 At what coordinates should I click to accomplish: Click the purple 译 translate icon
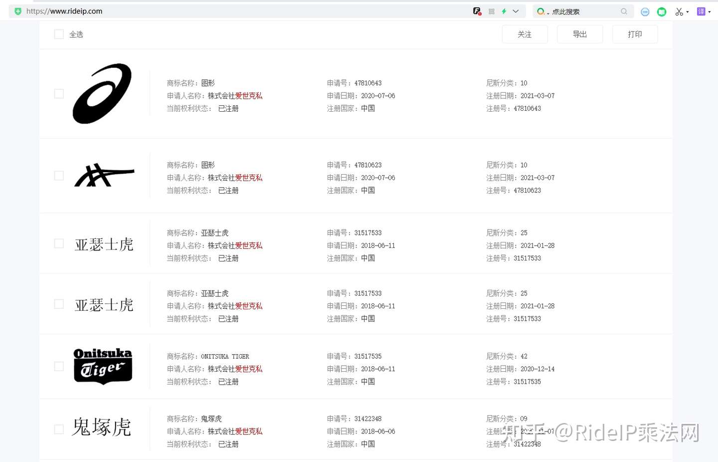tap(701, 11)
